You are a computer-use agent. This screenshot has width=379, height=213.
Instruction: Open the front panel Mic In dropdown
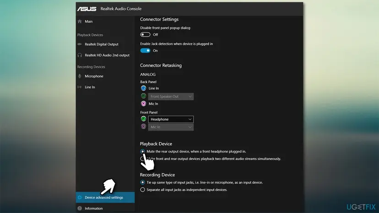[171, 127]
